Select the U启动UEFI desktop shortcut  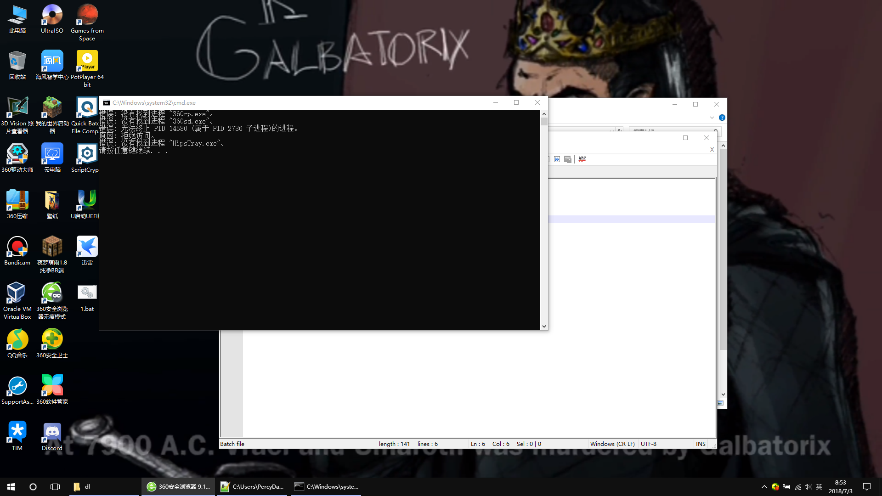pyautogui.click(x=85, y=204)
